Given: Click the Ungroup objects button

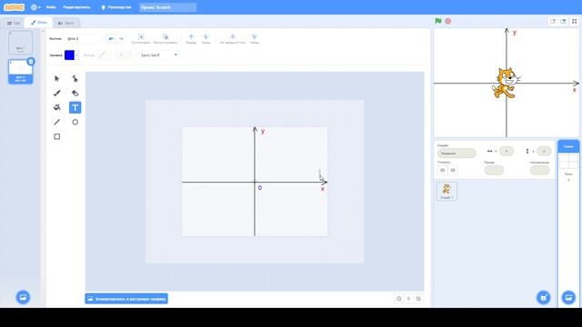Looking at the screenshot, I should 166,38.
